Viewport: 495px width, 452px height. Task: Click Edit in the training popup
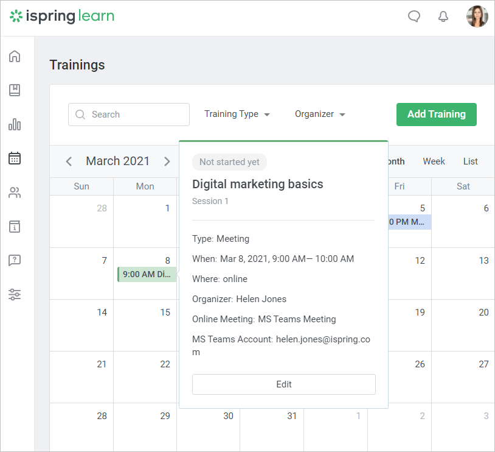[283, 384]
